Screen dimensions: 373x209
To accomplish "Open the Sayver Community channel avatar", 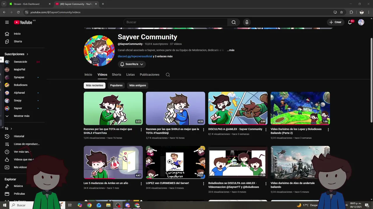I will click(x=99, y=51).
